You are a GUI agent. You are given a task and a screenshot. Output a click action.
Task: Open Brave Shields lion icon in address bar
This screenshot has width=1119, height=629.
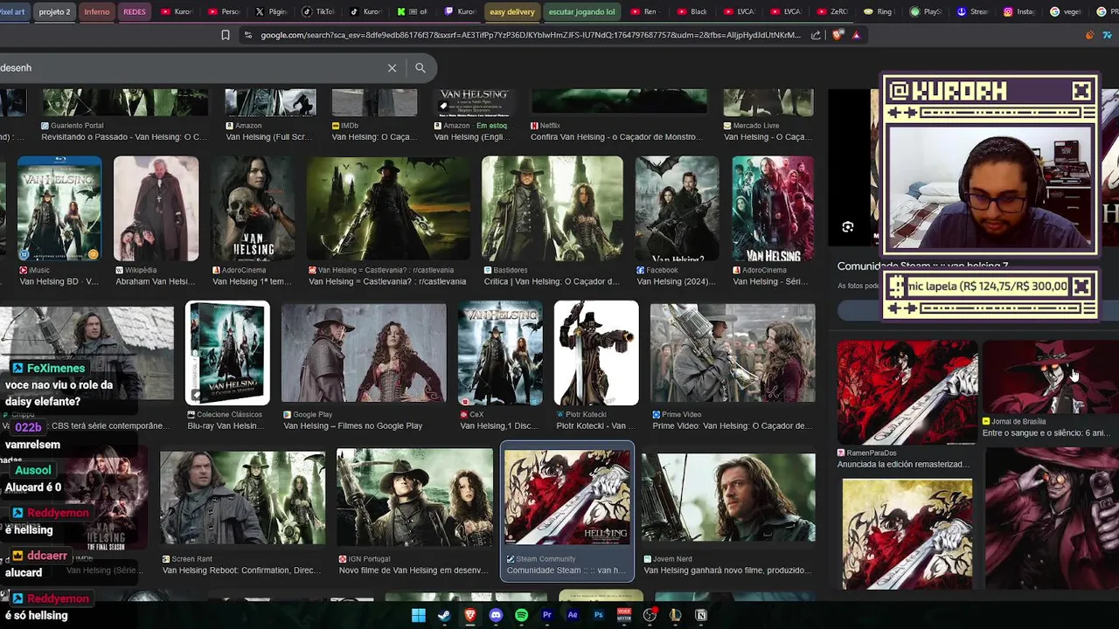(x=838, y=35)
